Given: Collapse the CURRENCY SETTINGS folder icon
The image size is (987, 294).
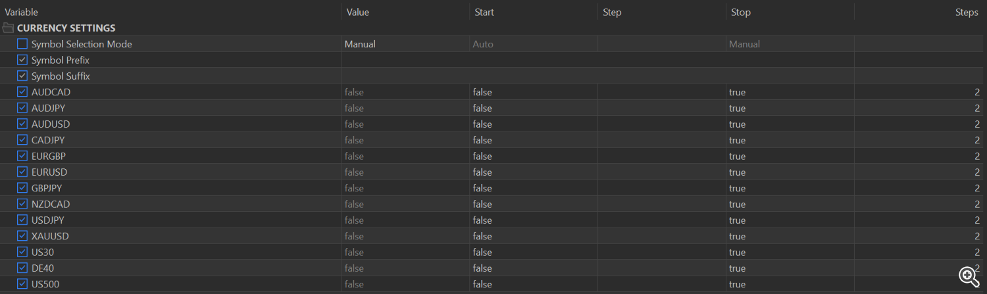Looking at the screenshot, I should 8,28.
